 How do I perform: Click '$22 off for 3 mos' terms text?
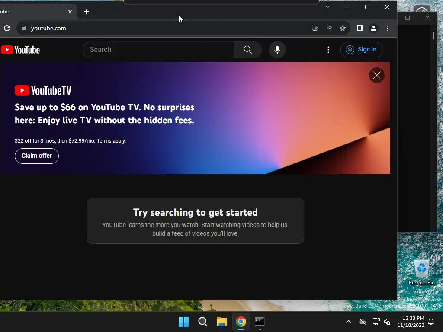71,140
